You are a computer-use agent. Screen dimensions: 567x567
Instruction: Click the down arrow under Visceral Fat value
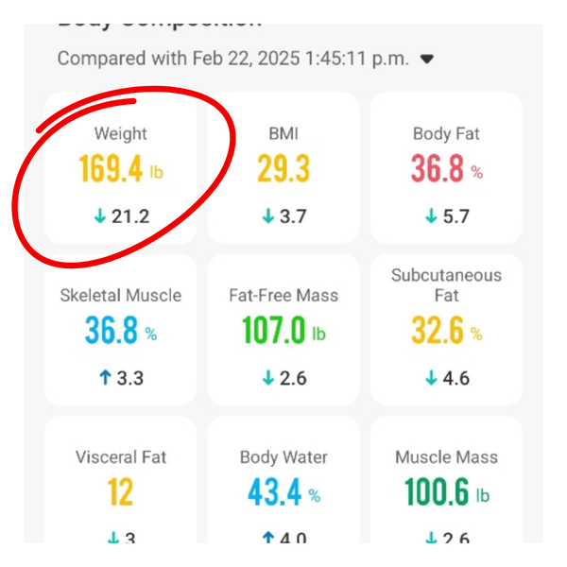coord(113,538)
